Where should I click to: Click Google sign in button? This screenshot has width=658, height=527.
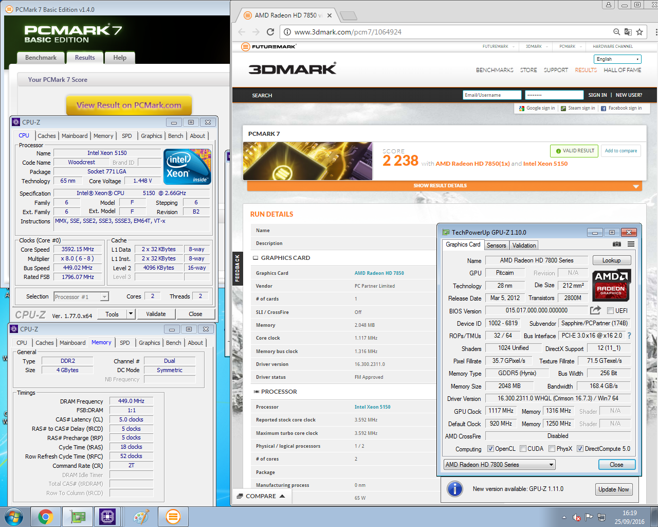537,108
